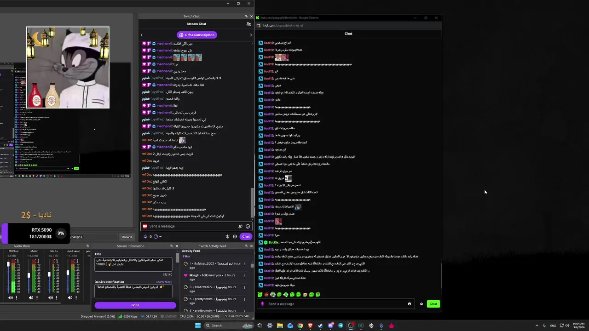Adjust the -11.3 dB channel volume fader
Image resolution: width=589 pixels, height=331 pixels.
click(68, 273)
